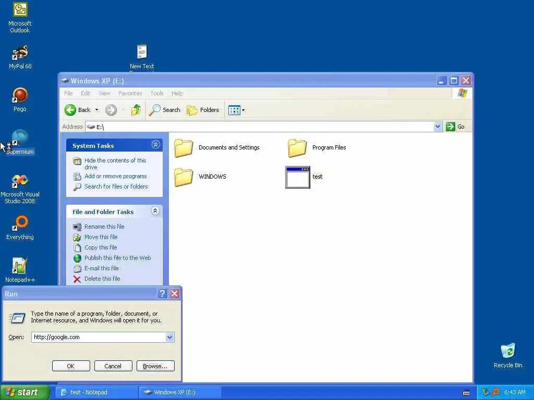Open Back history dropdown arrow
The width and height of the screenshot is (534, 400).
[x=96, y=110]
